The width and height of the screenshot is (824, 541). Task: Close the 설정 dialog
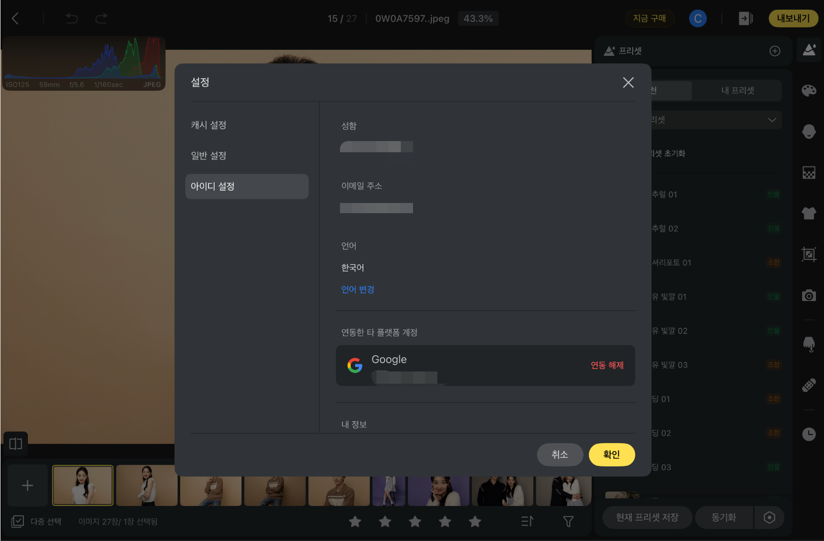tap(628, 83)
